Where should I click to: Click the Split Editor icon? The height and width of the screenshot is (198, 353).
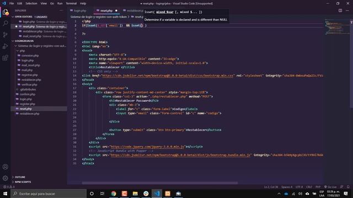(x=340, y=10)
